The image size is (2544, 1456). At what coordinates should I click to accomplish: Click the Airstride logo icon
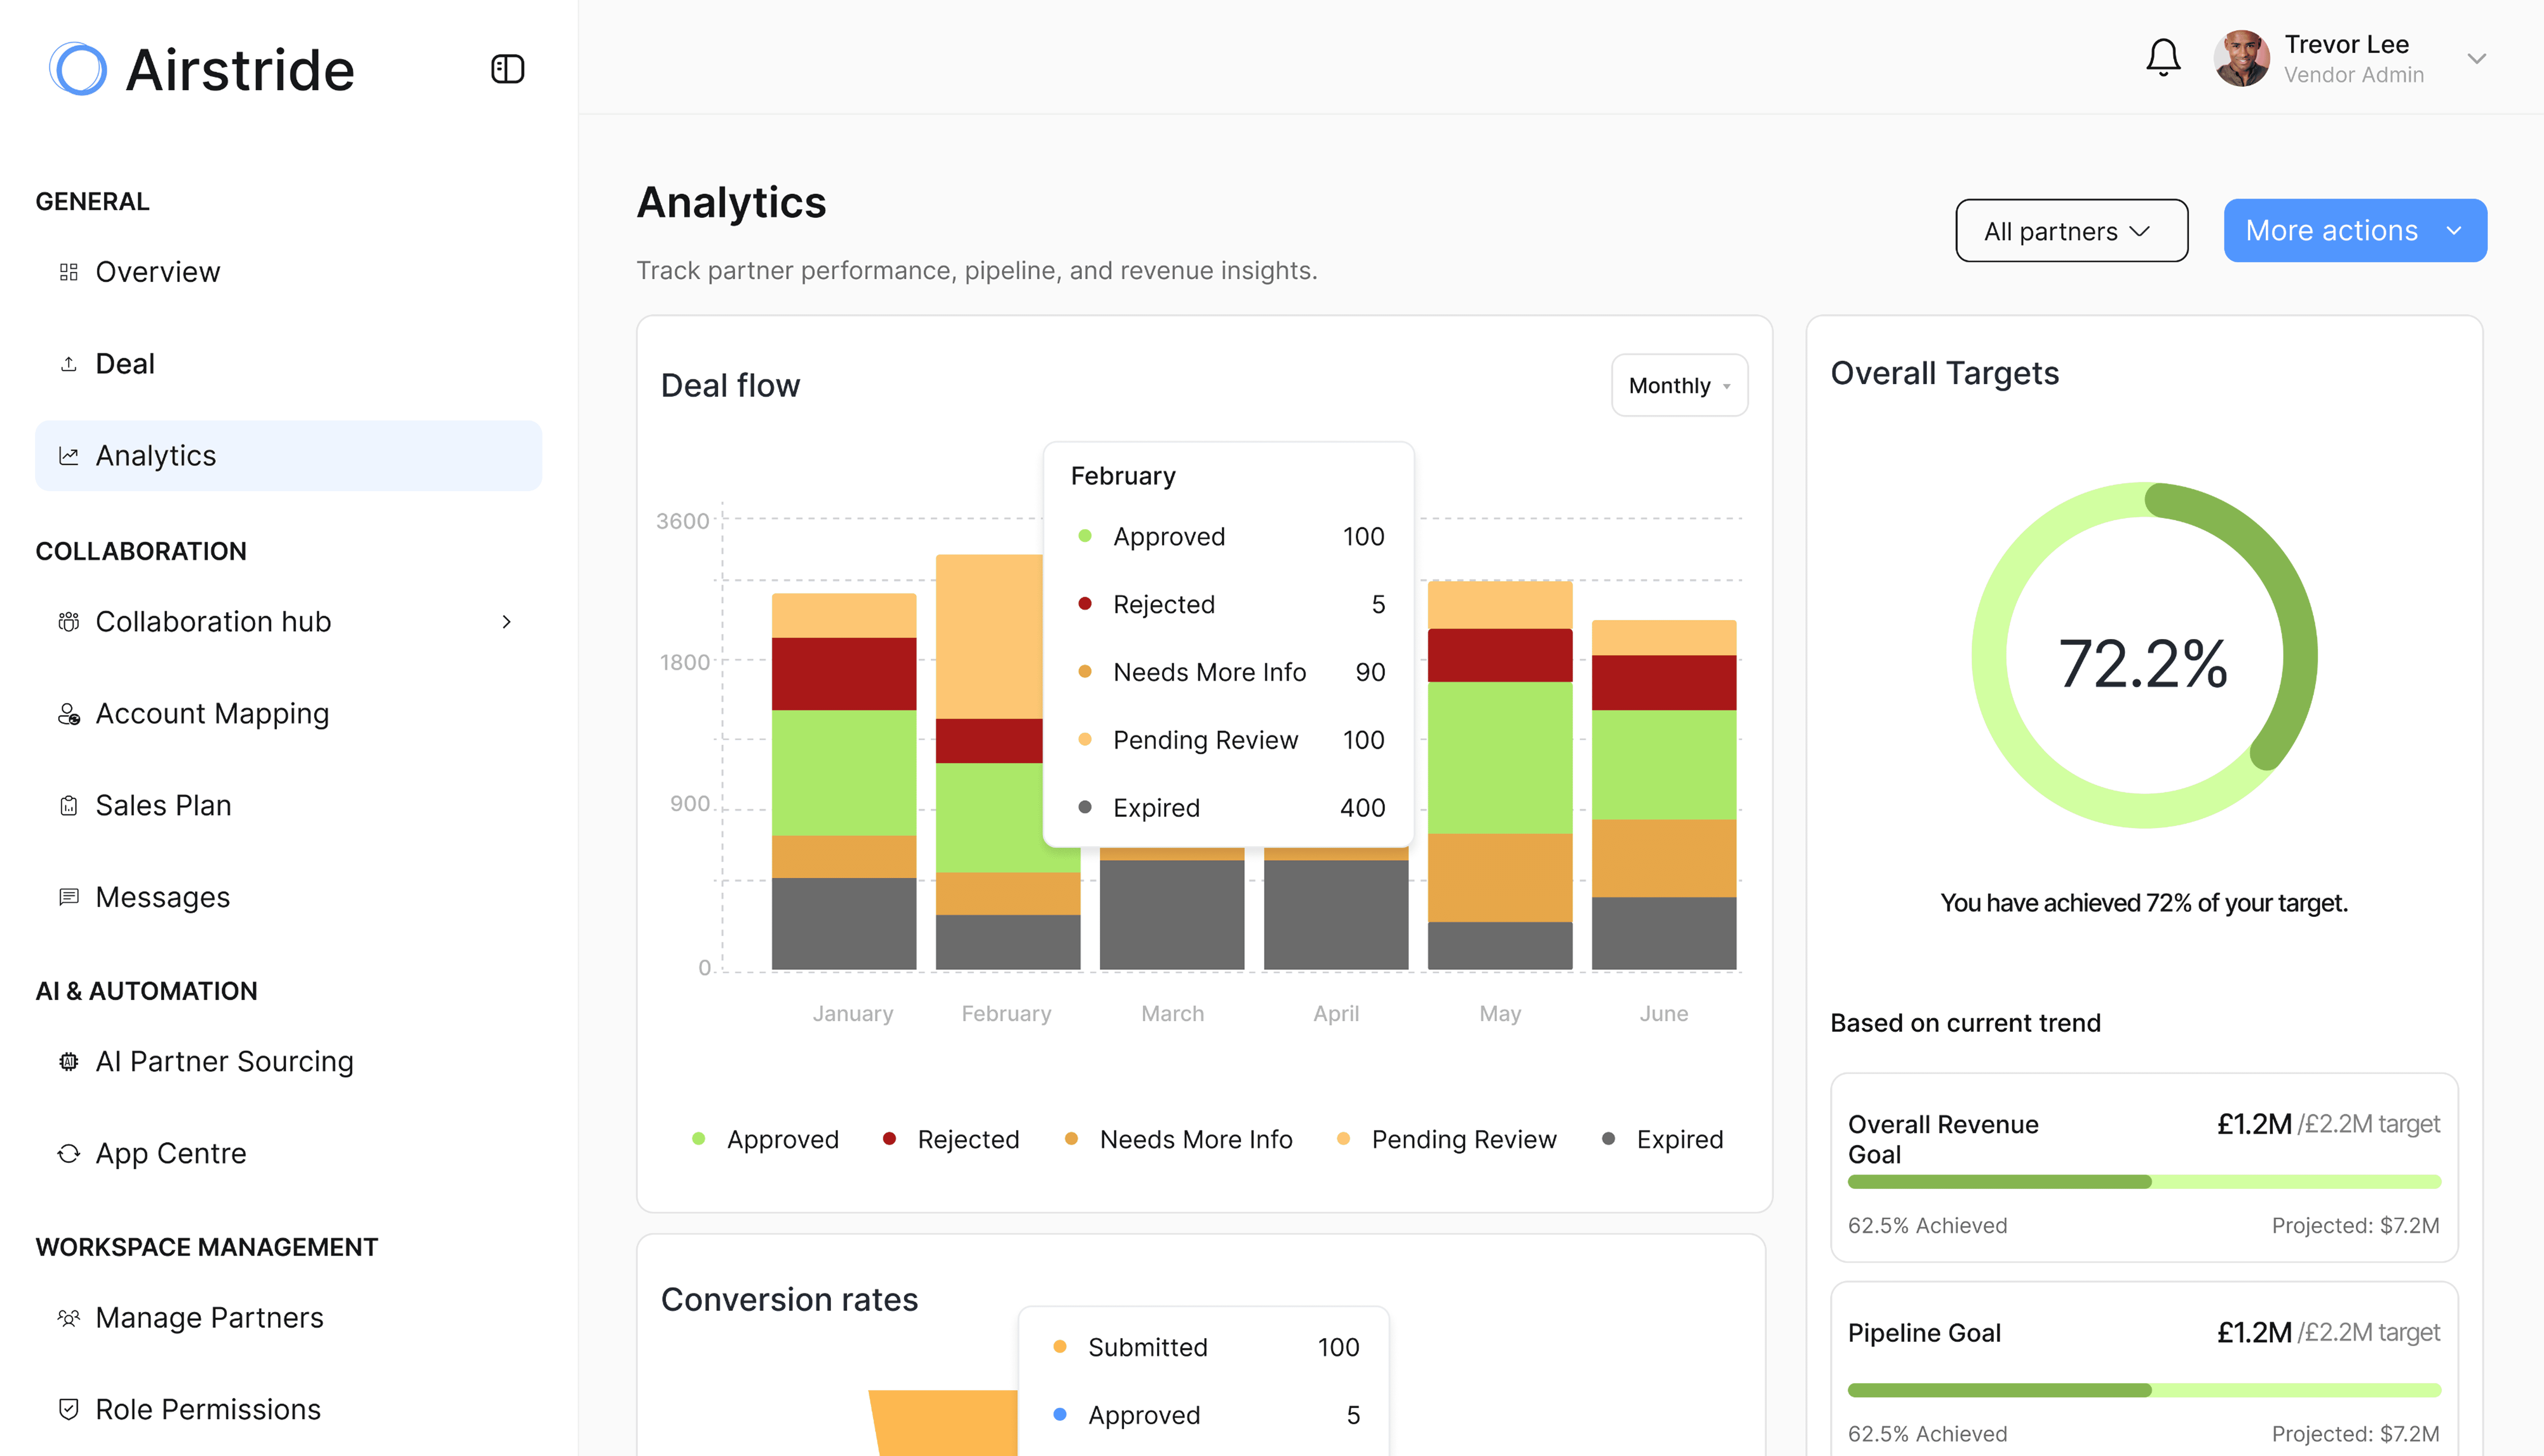coord(78,69)
